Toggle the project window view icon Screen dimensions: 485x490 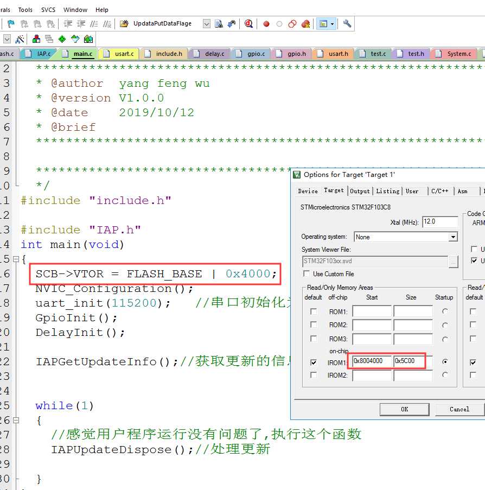tap(323, 24)
